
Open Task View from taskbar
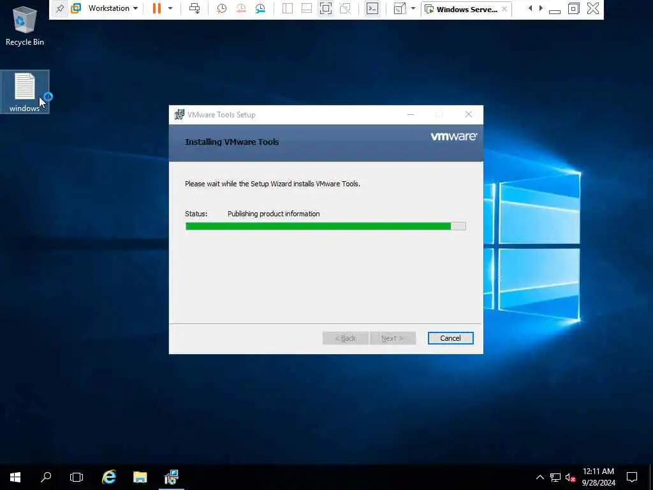(77, 477)
